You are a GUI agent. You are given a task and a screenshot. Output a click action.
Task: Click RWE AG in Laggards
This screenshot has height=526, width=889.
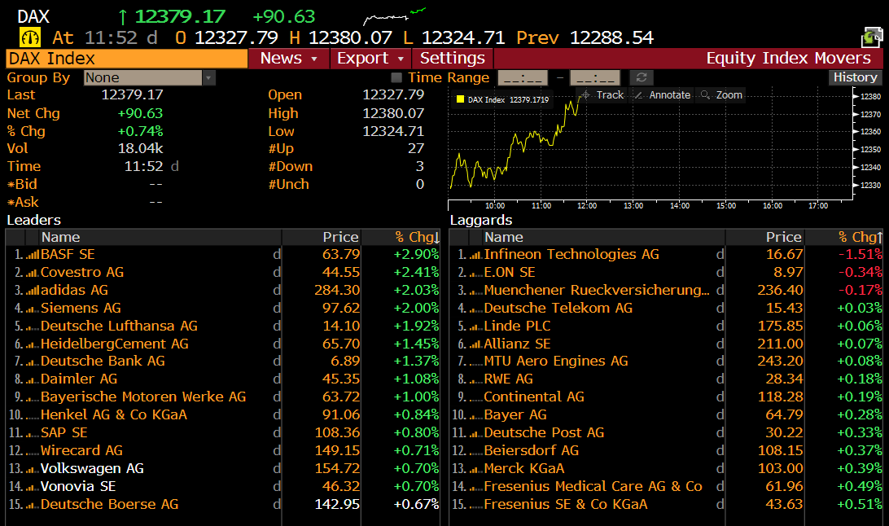[x=508, y=379]
